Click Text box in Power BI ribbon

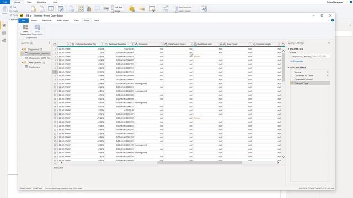coord(117,7)
